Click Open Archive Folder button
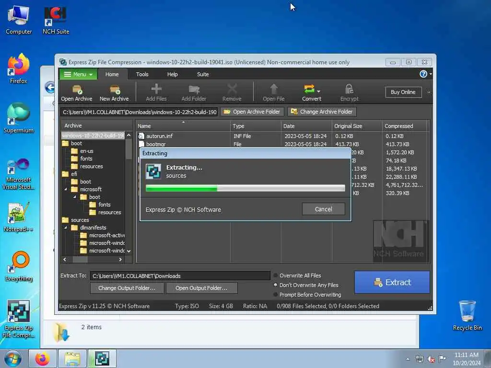This screenshot has width=491, height=368. pyautogui.click(x=252, y=112)
